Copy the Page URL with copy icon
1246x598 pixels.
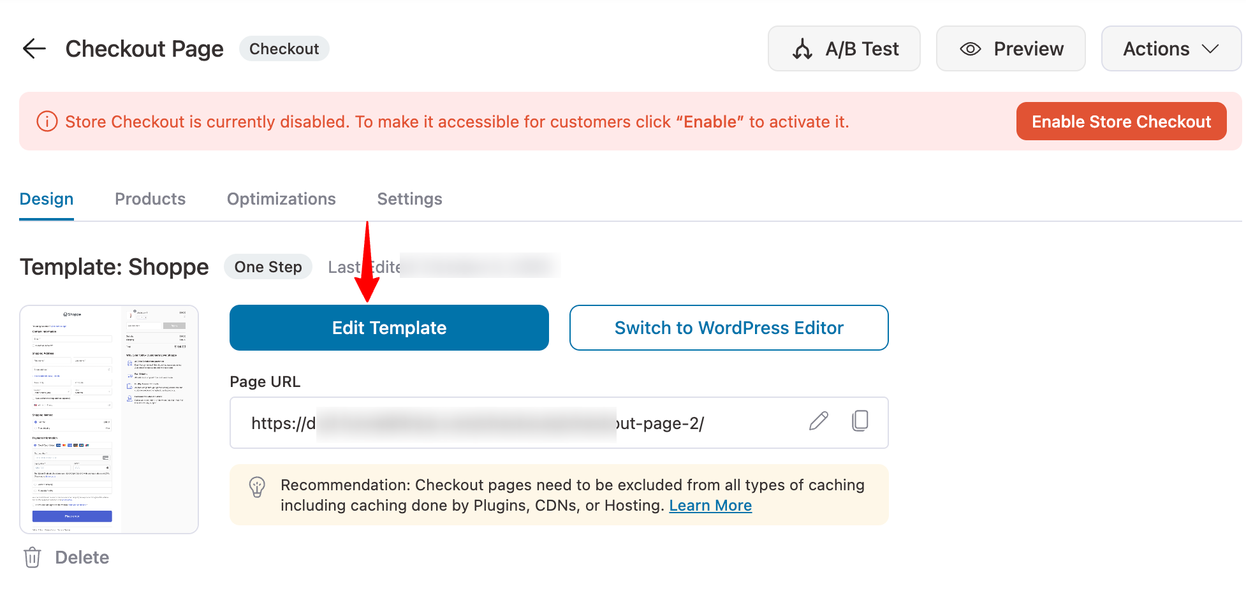(860, 421)
